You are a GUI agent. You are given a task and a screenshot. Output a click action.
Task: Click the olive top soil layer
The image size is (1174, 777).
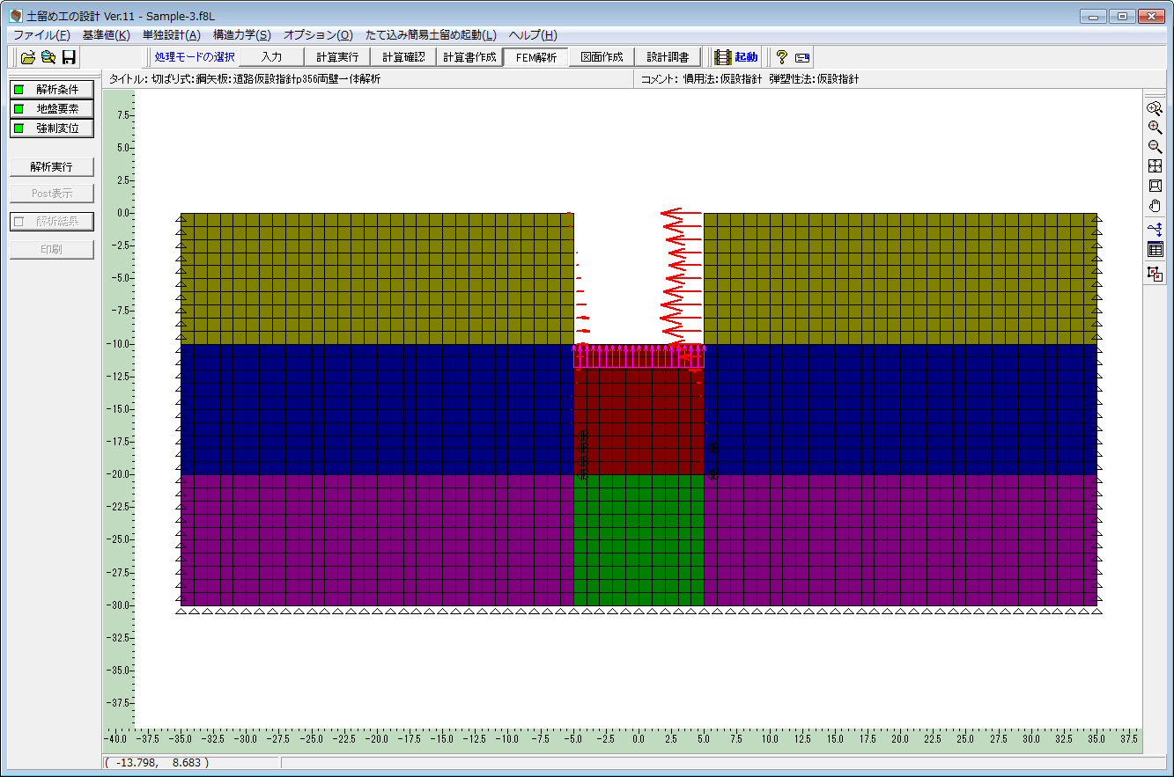pyautogui.click(x=377, y=278)
